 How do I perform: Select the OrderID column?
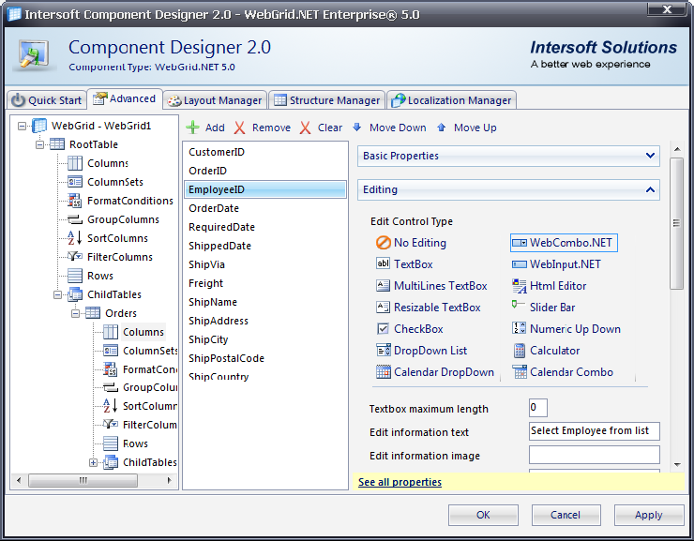pos(264,171)
